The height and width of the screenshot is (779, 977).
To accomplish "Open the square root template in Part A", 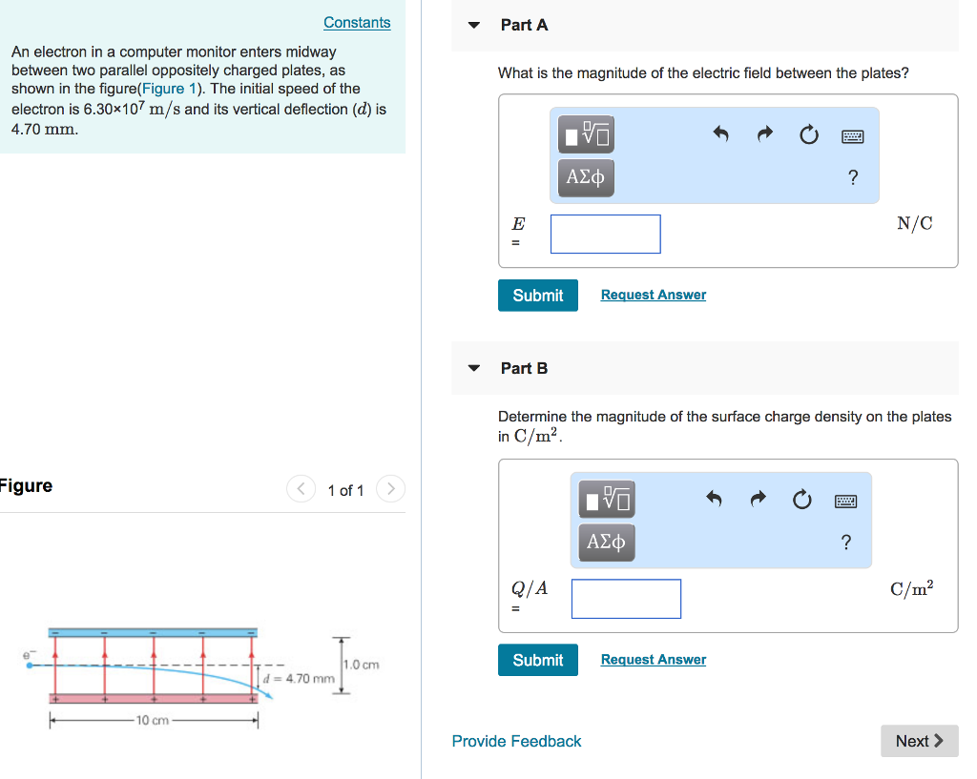I will (585, 133).
